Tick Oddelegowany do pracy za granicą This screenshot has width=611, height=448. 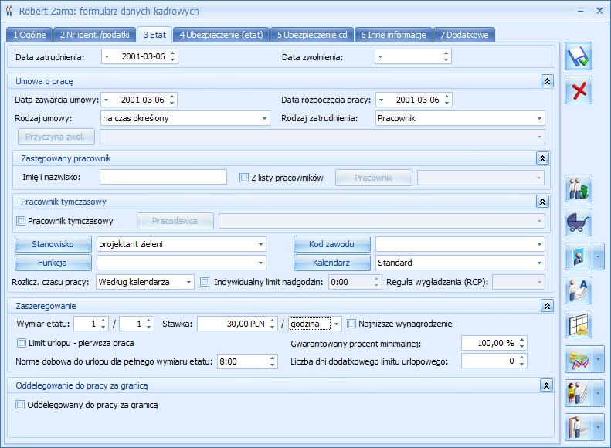[21, 404]
